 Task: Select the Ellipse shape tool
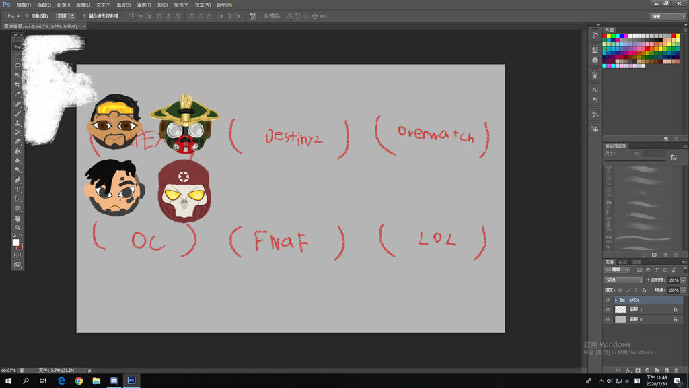tap(17, 209)
